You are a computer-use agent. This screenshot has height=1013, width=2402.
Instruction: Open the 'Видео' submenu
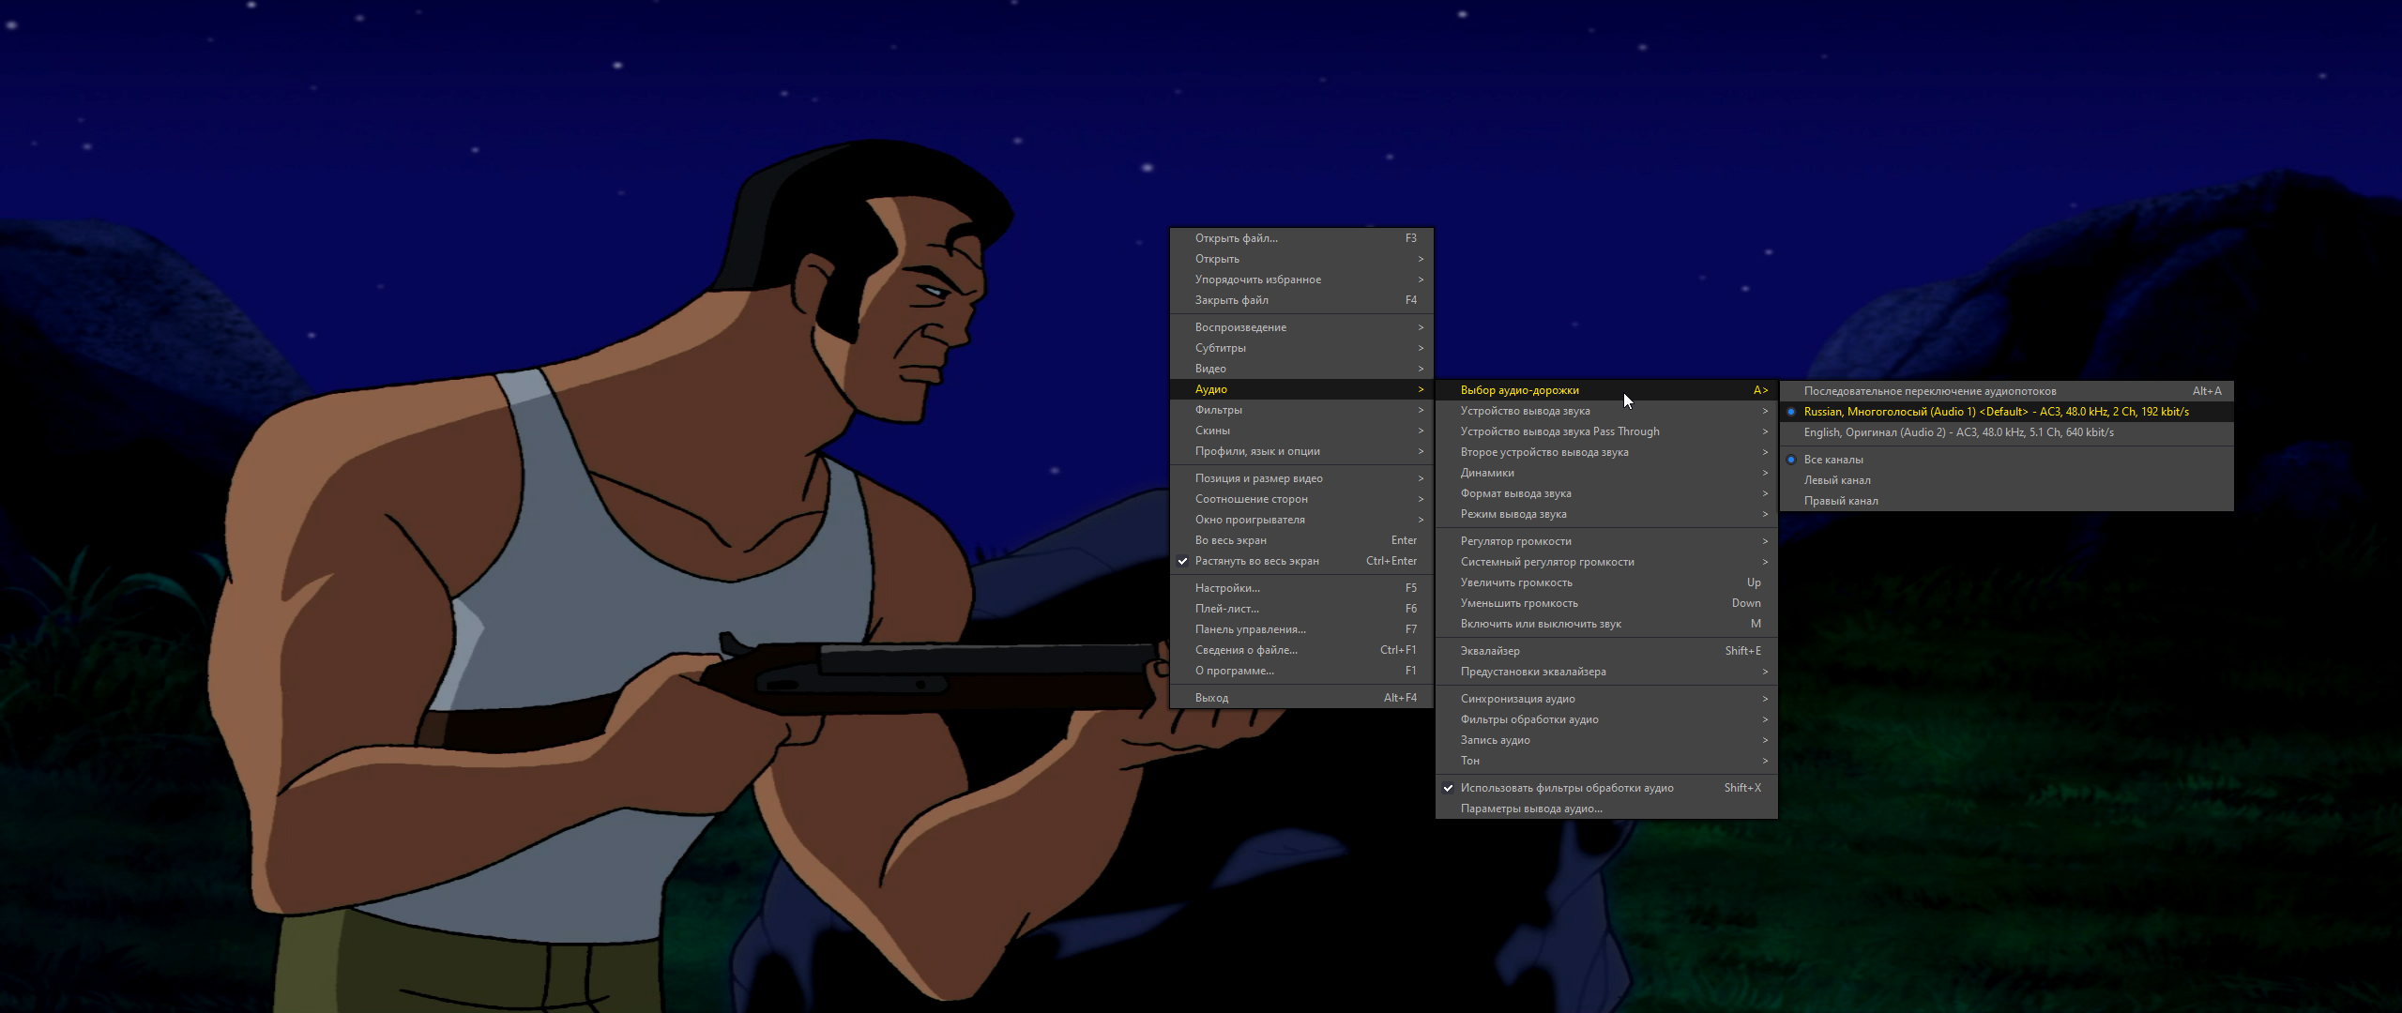[1301, 369]
